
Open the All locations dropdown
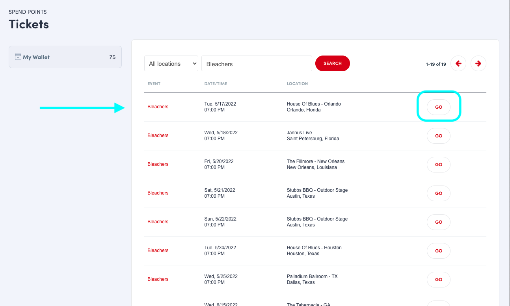[x=171, y=64]
